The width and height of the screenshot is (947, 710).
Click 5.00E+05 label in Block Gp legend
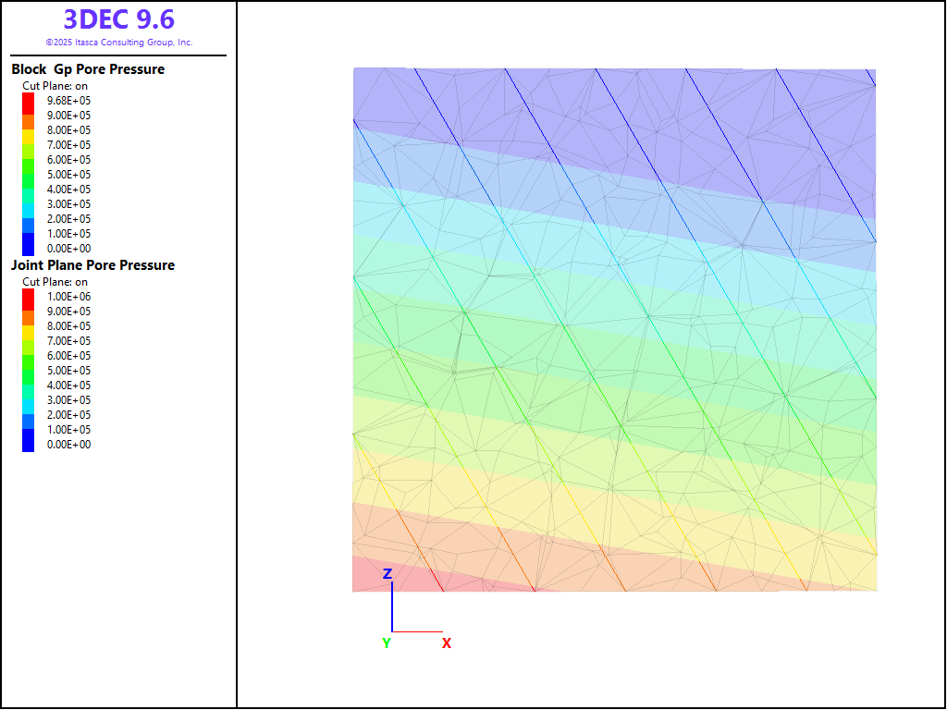pos(68,175)
